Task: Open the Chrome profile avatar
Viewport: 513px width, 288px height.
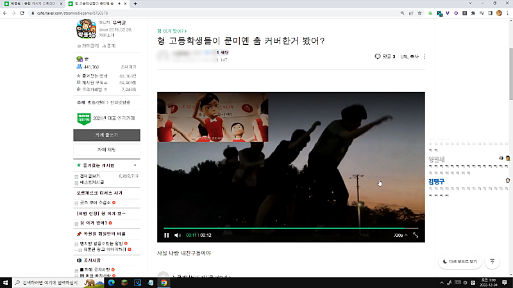Action: point(499,13)
